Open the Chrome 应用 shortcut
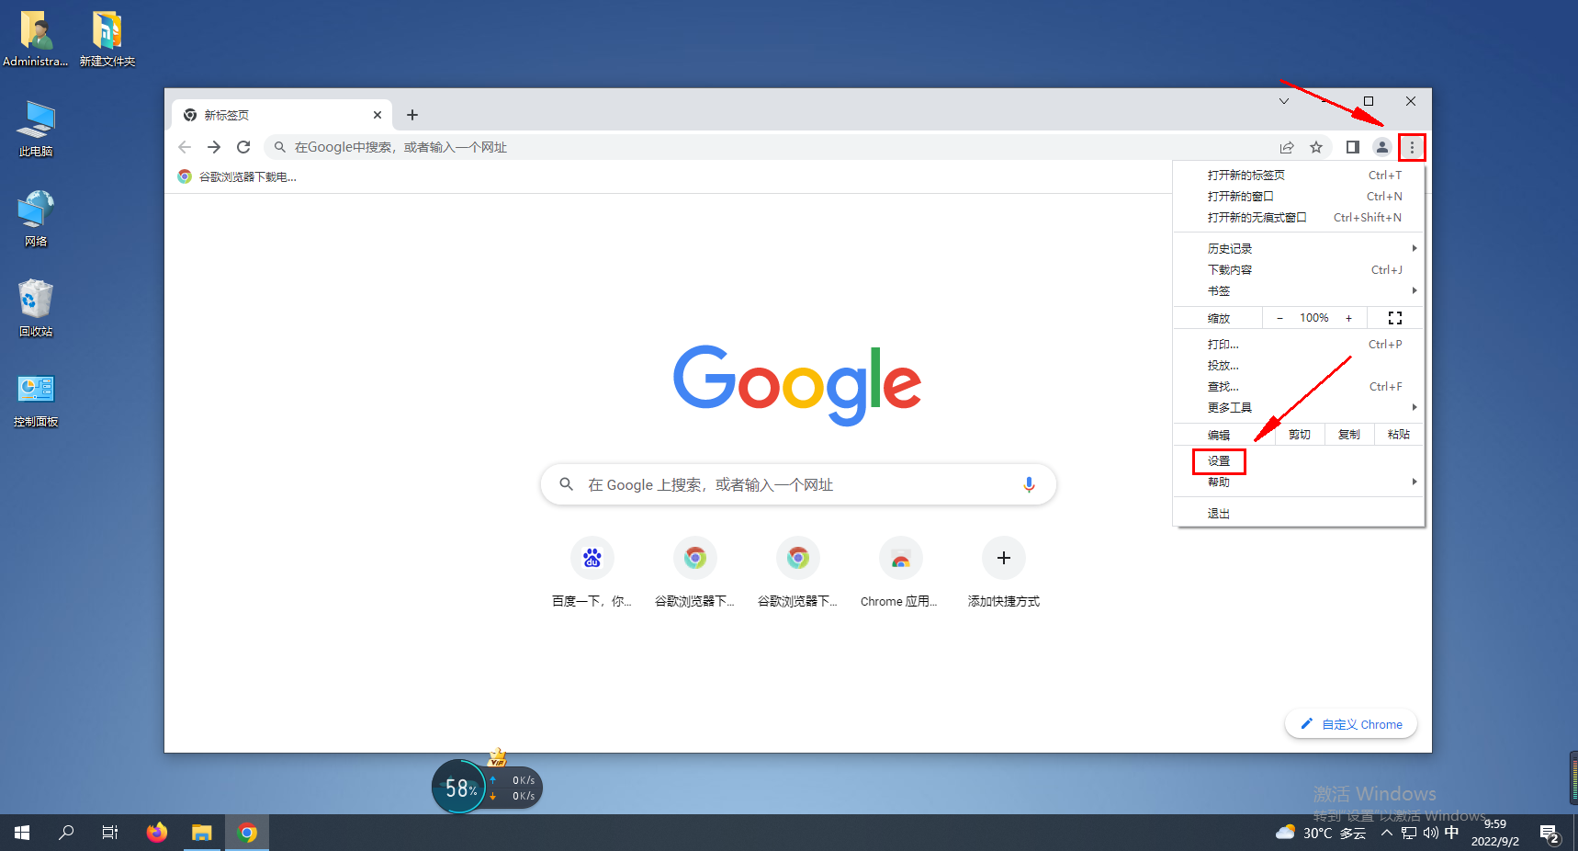 (900, 558)
